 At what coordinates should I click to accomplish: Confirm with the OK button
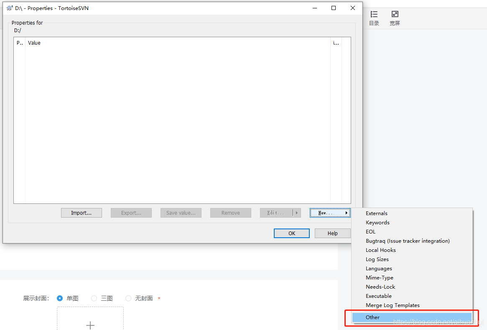(292, 234)
